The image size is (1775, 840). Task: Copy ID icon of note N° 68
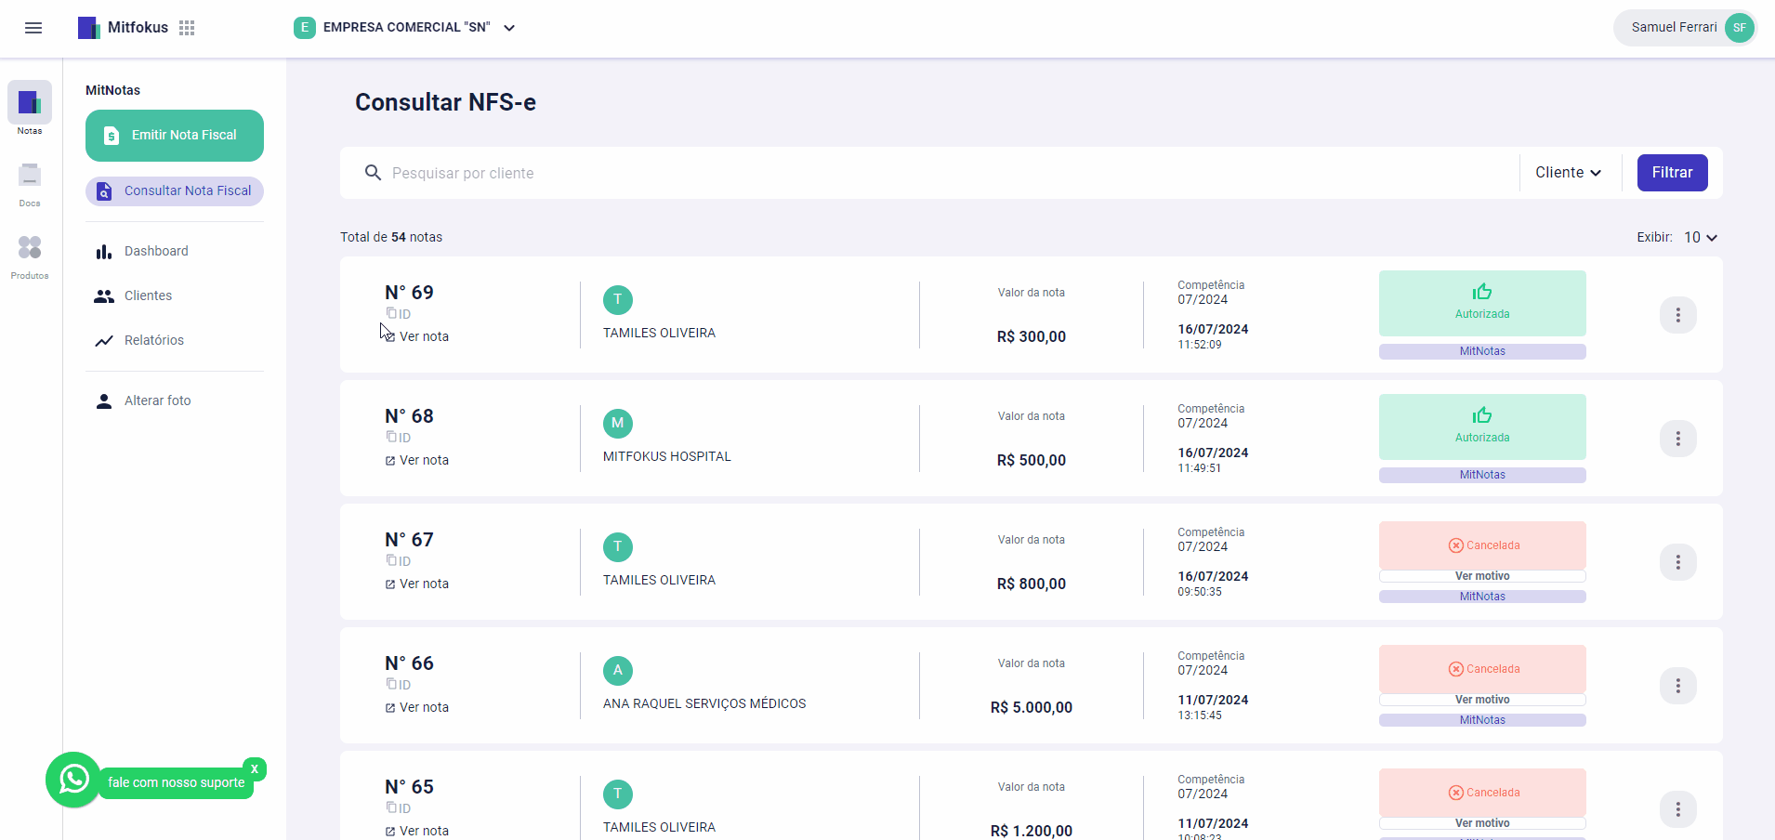[391, 437]
